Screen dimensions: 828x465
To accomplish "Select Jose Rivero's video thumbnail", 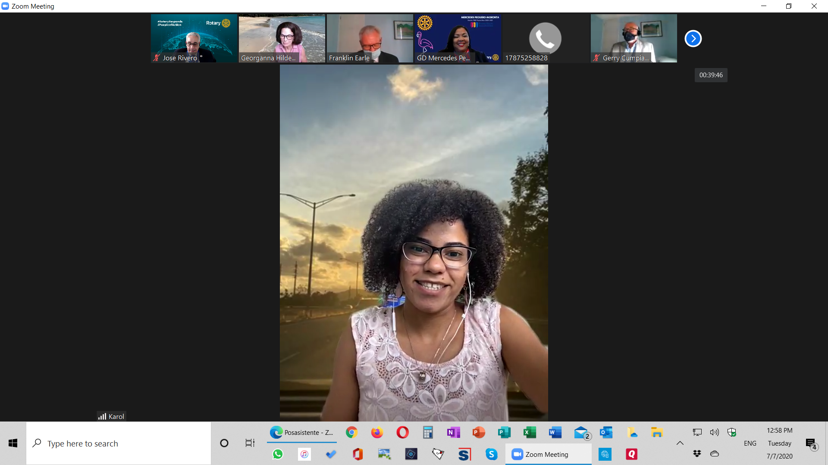I will point(194,38).
